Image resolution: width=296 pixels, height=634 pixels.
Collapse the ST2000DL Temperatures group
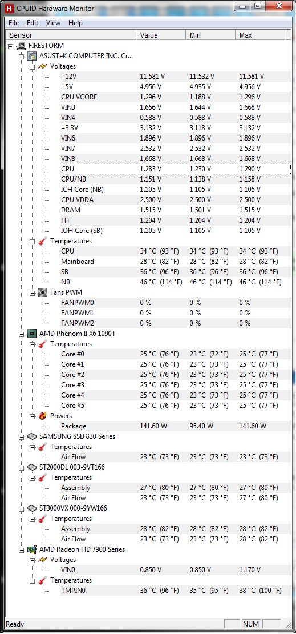33,477
